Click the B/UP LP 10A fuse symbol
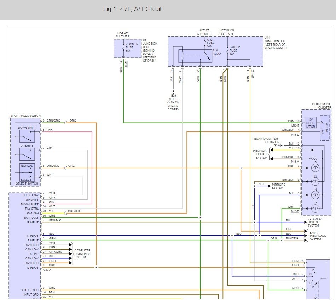 [x=227, y=50]
